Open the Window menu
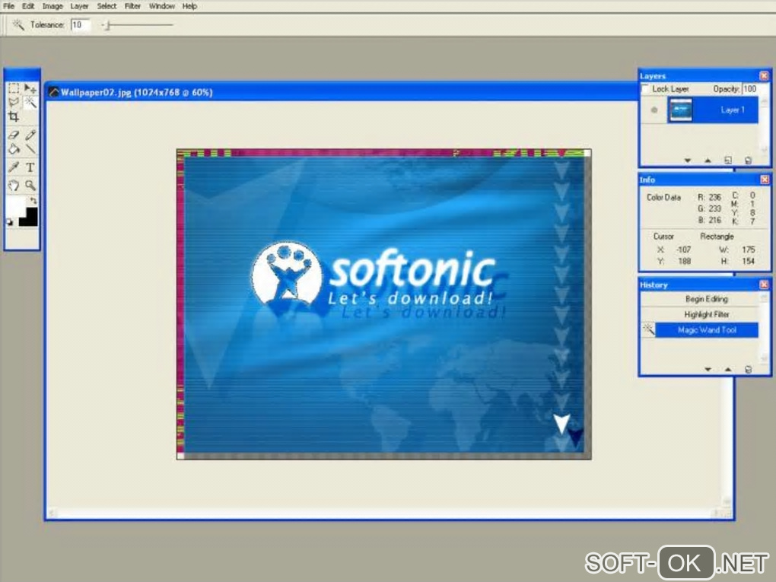 (162, 6)
